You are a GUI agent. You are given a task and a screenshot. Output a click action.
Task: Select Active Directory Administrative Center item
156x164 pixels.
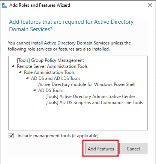tap(90, 97)
